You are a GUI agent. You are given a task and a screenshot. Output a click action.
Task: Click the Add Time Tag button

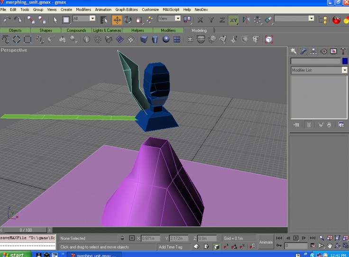(x=171, y=247)
